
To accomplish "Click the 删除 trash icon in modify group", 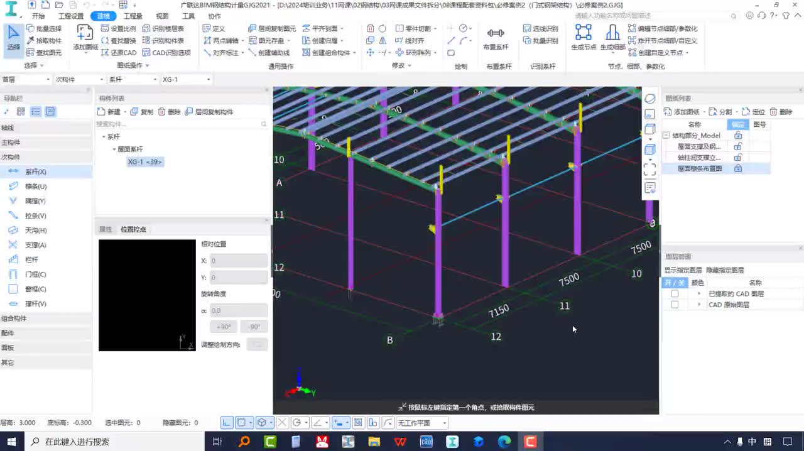I will point(371,28).
